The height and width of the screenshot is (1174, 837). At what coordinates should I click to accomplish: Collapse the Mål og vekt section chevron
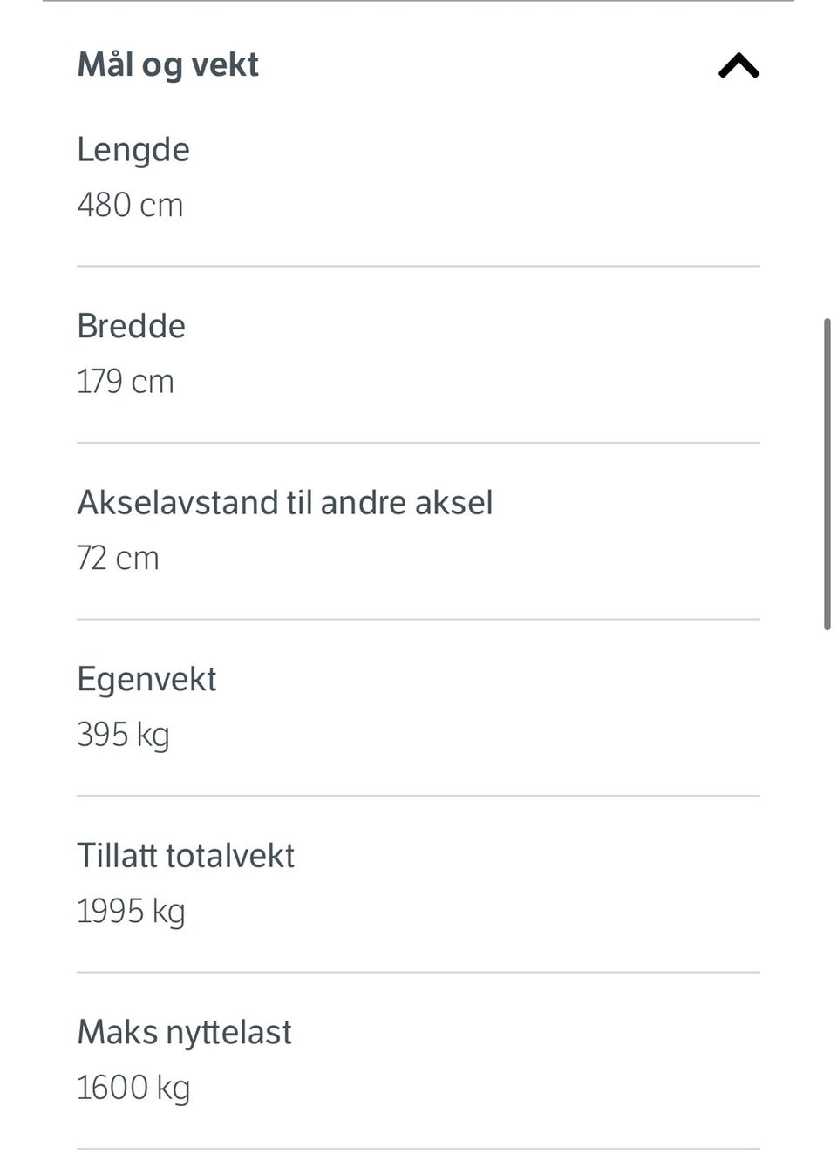(738, 66)
